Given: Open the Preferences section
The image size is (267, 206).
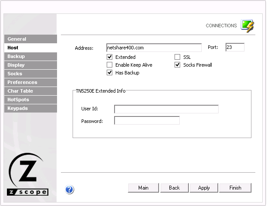Looking at the screenshot, I should 31,82.
